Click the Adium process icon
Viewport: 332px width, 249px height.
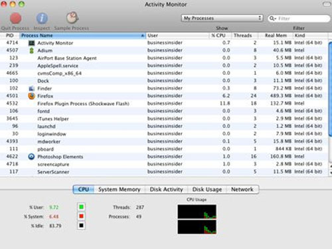pyautogui.click(x=32, y=50)
